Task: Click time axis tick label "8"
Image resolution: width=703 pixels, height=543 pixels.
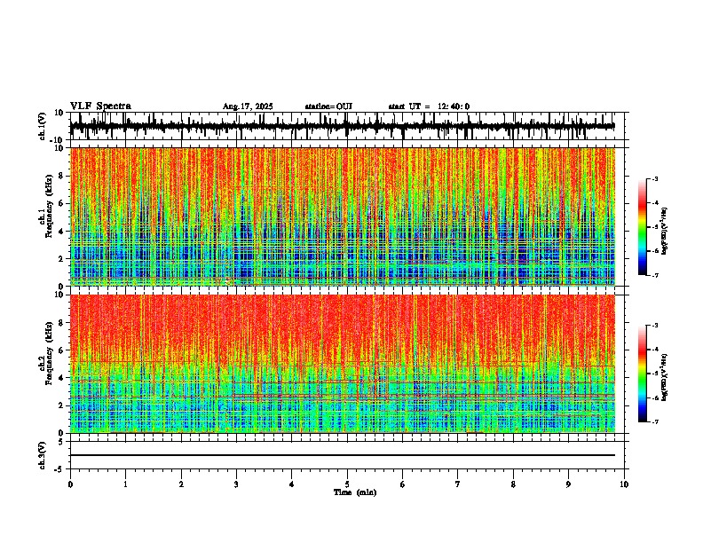Action: [513, 484]
